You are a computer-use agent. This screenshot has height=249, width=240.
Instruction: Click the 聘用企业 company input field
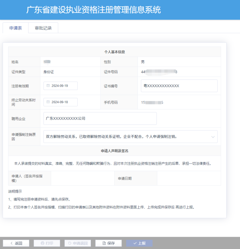pos(100,118)
